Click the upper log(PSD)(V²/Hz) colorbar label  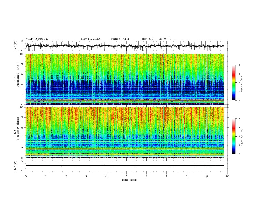(x=242, y=84)
